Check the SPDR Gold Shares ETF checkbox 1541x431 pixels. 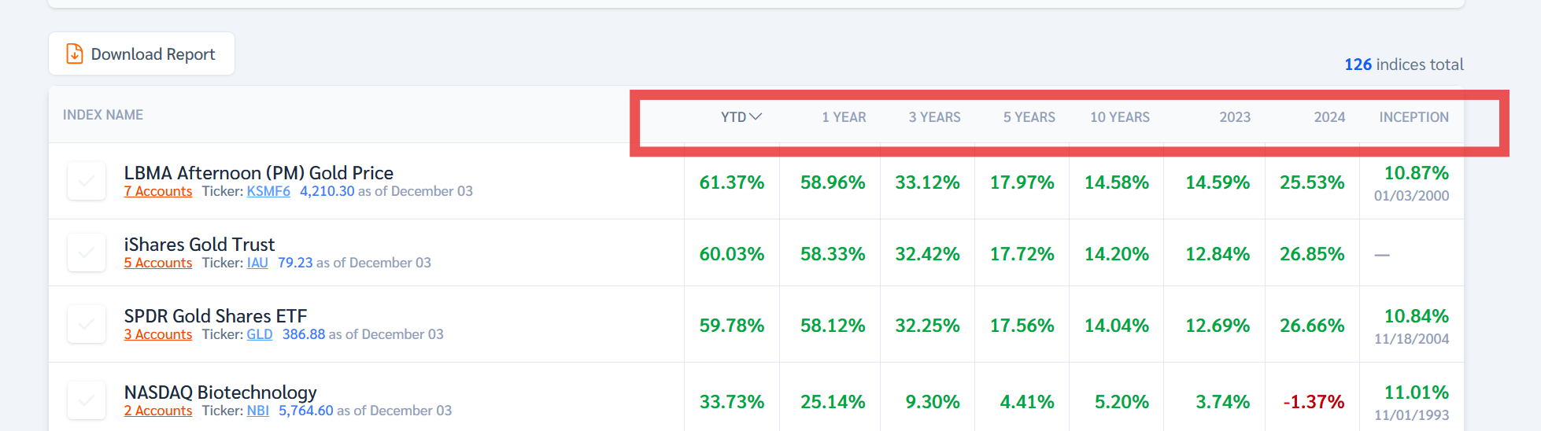point(87,324)
